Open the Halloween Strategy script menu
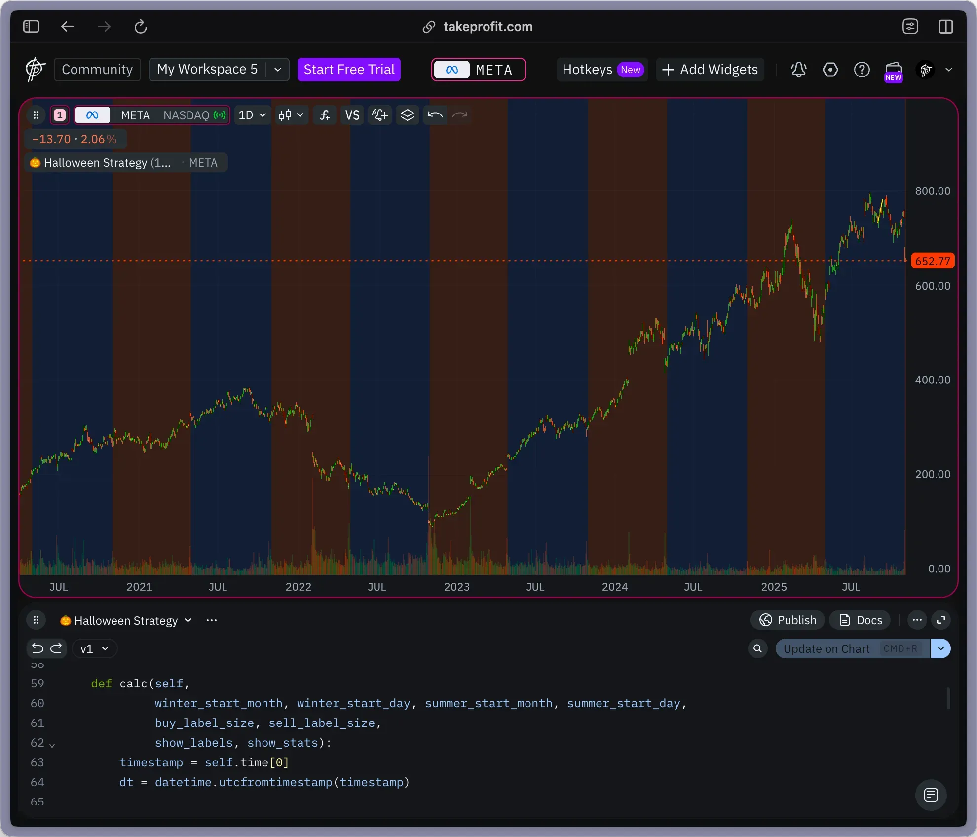This screenshot has height=837, width=977. coord(126,620)
